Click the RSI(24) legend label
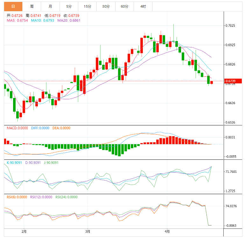Image resolution: width=245 pixels, height=239 pixels. click(x=66, y=197)
